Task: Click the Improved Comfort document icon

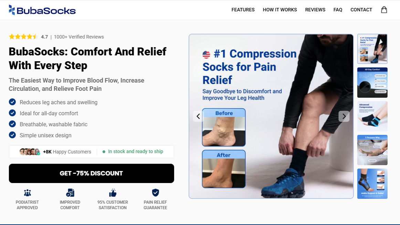Action: (70, 193)
